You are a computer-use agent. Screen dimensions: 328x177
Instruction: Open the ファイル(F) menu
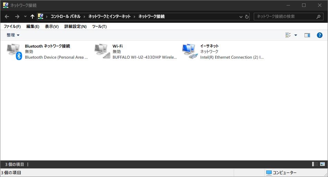coord(12,26)
